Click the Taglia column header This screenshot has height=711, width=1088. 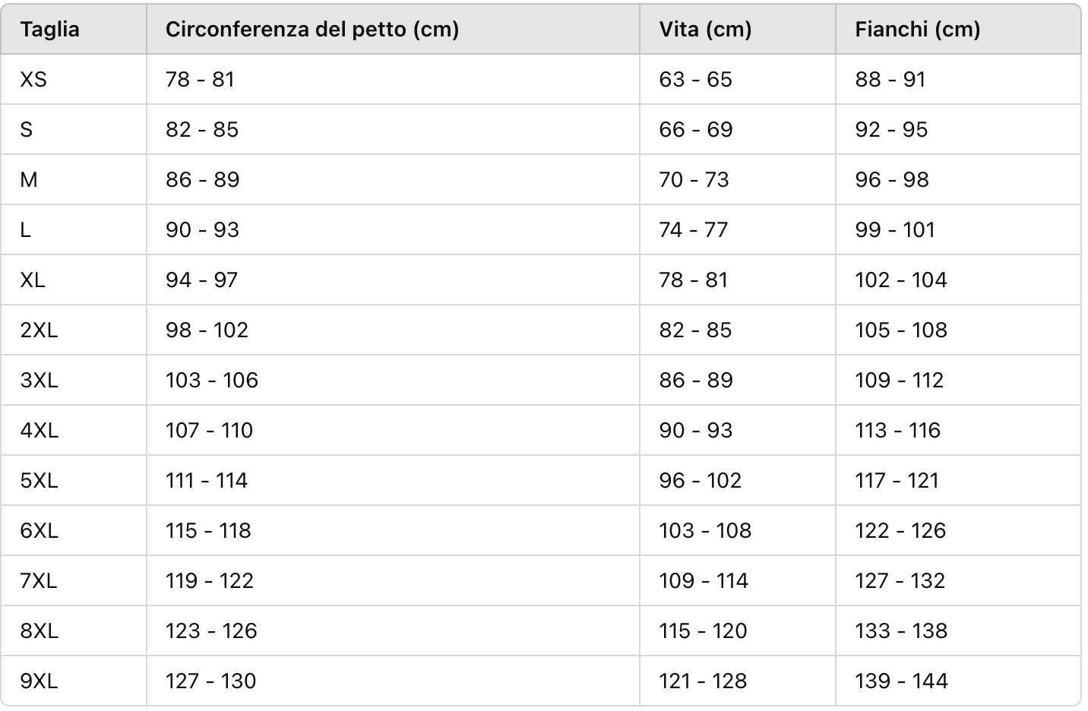pos(50,29)
